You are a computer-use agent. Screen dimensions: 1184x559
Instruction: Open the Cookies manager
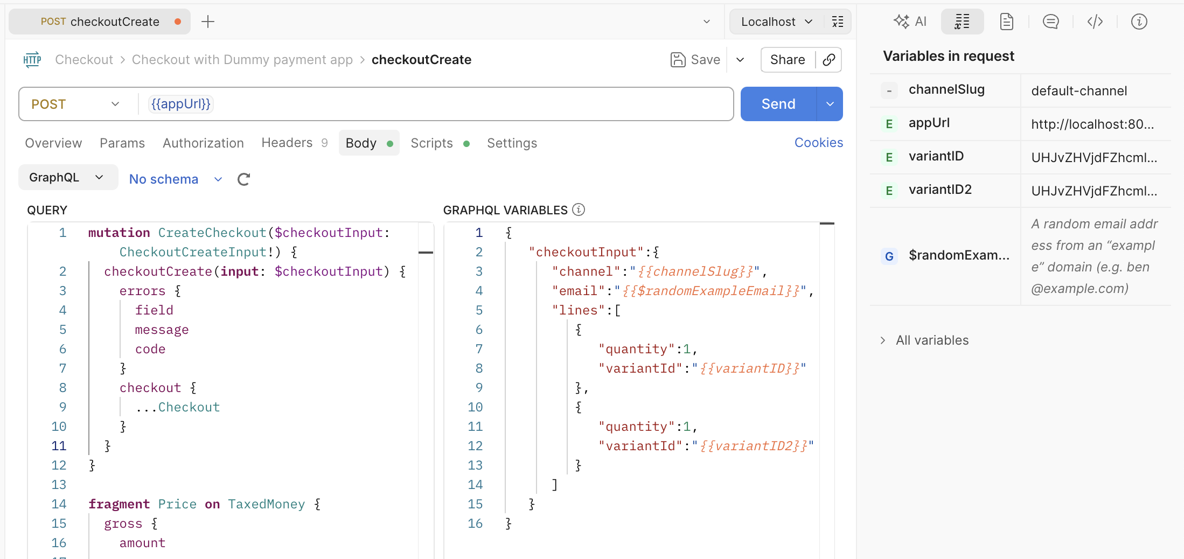(819, 142)
